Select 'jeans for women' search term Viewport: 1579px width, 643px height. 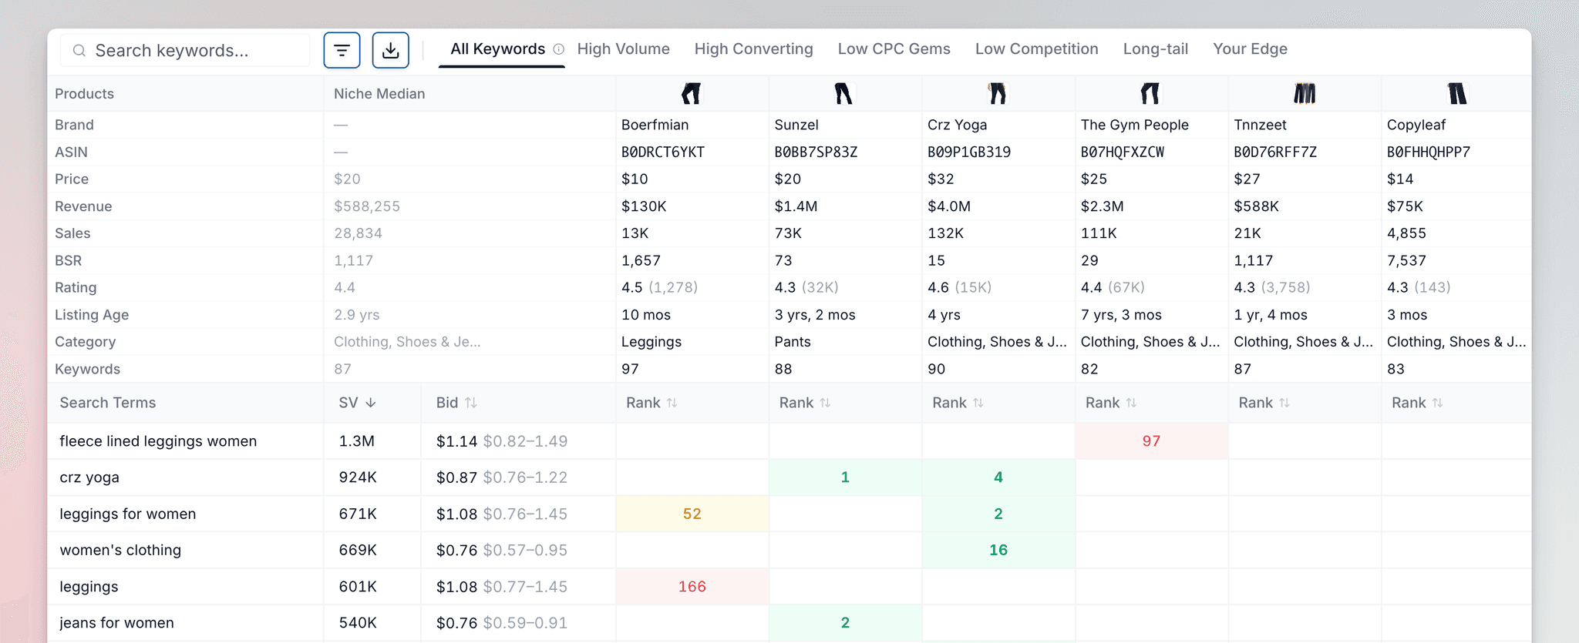[x=116, y=623]
